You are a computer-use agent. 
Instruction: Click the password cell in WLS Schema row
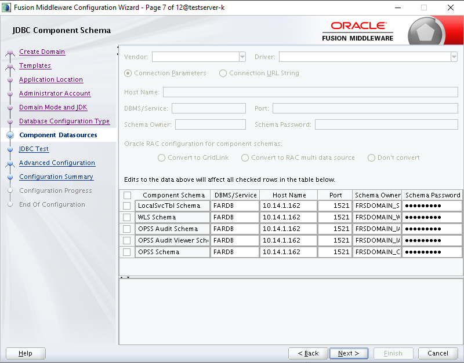click(432, 217)
